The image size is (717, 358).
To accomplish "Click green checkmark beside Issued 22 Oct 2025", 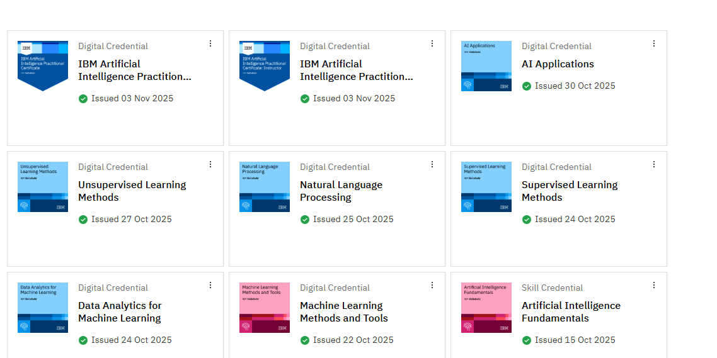I will coord(304,340).
